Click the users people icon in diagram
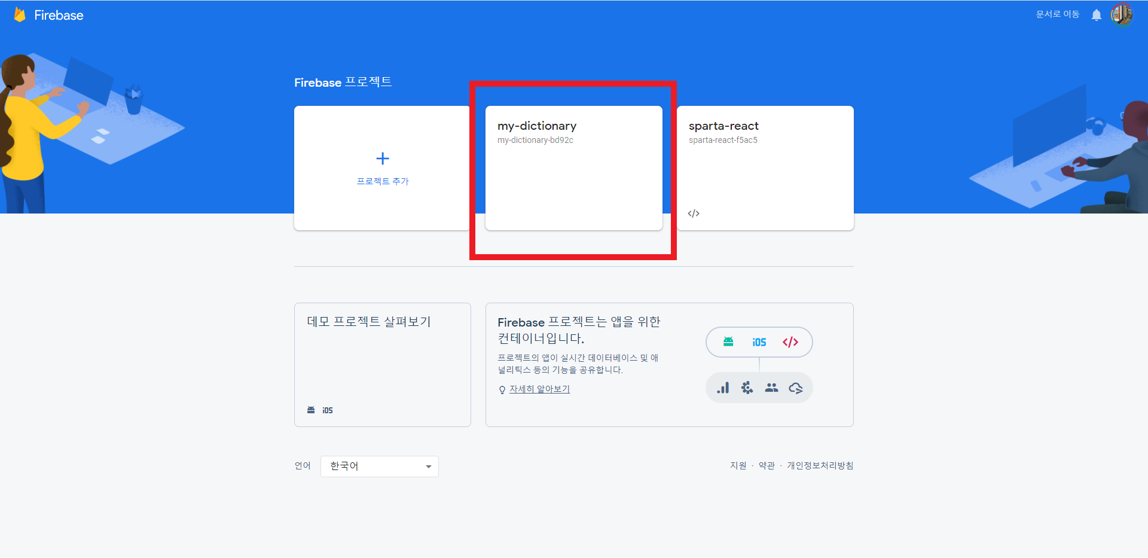Viewport: 1148px width, 558px height. point(771,388)
